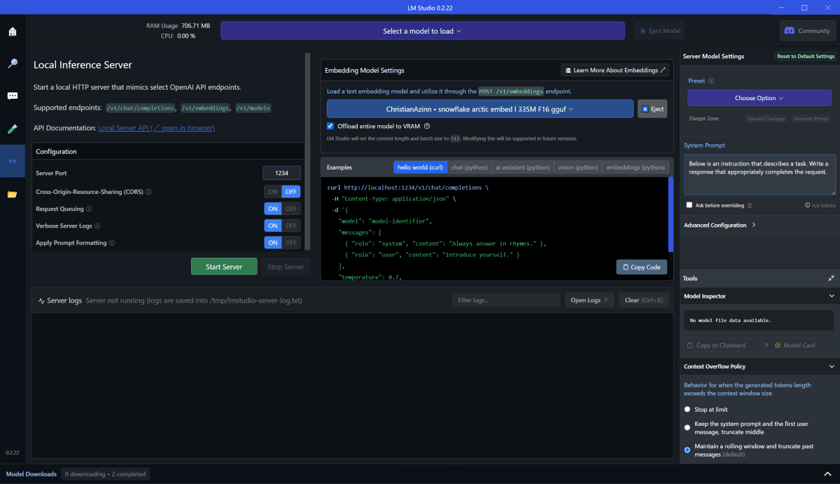Select the Local Server arrows icon
Image resolution: width=840 pixels, height=484 pixels.
click(12, 161)
